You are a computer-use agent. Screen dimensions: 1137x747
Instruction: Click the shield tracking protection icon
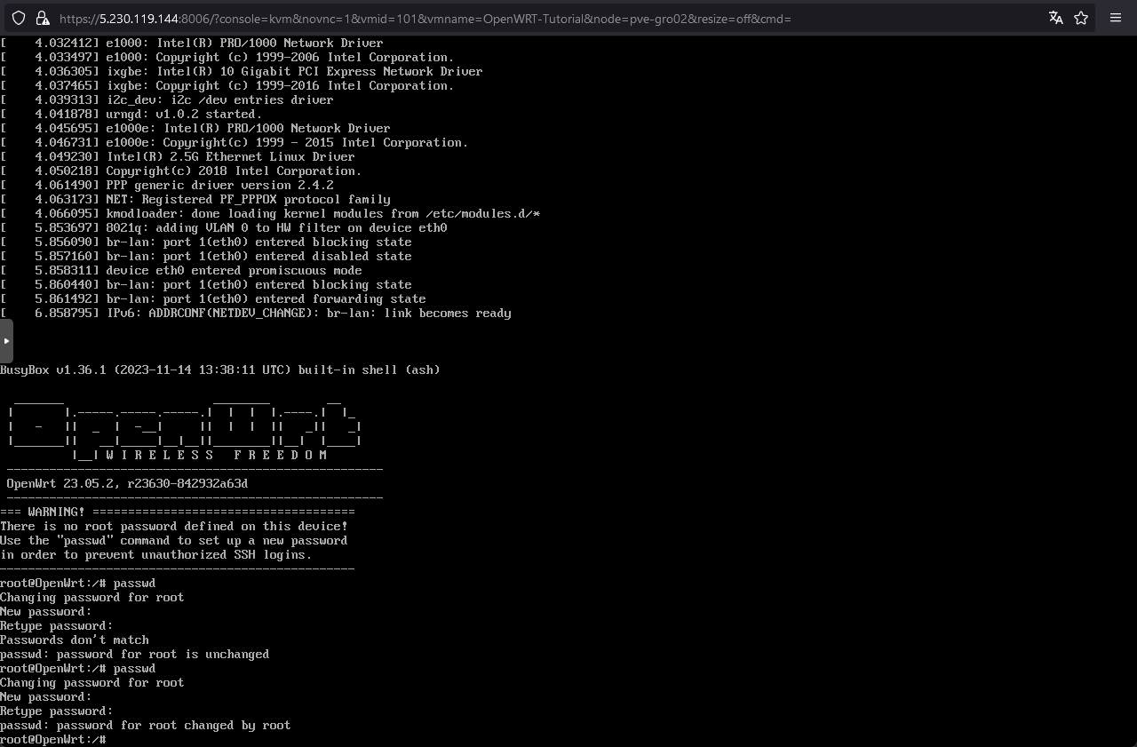point(19,18)
